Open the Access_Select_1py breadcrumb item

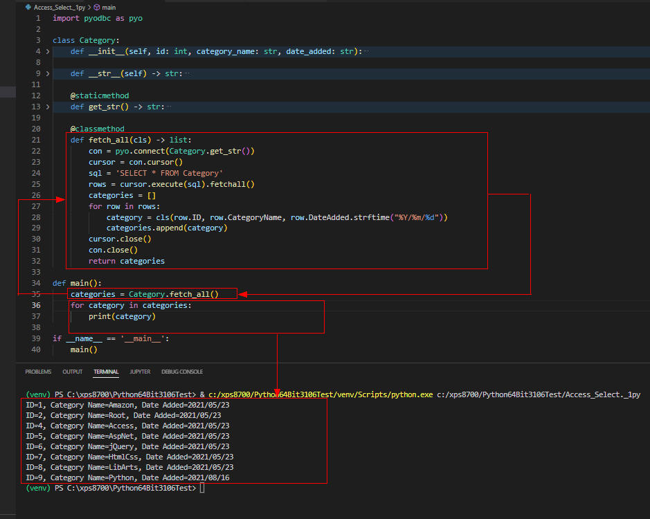point(60,8)
